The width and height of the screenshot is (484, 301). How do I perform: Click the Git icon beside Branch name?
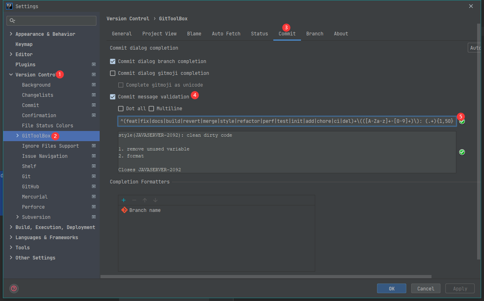tap(124, 210)
